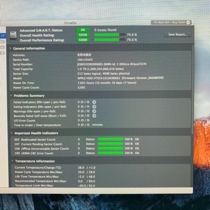Click Current Pending Sector Count status bar

[x=110, y=144]
